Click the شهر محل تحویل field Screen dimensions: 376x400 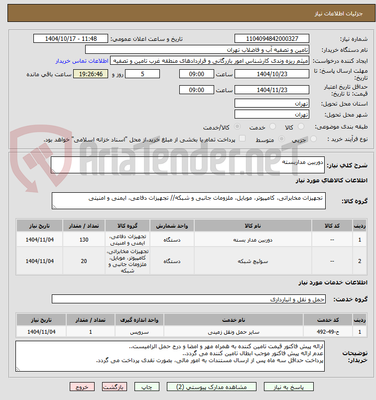coord(272,114)
